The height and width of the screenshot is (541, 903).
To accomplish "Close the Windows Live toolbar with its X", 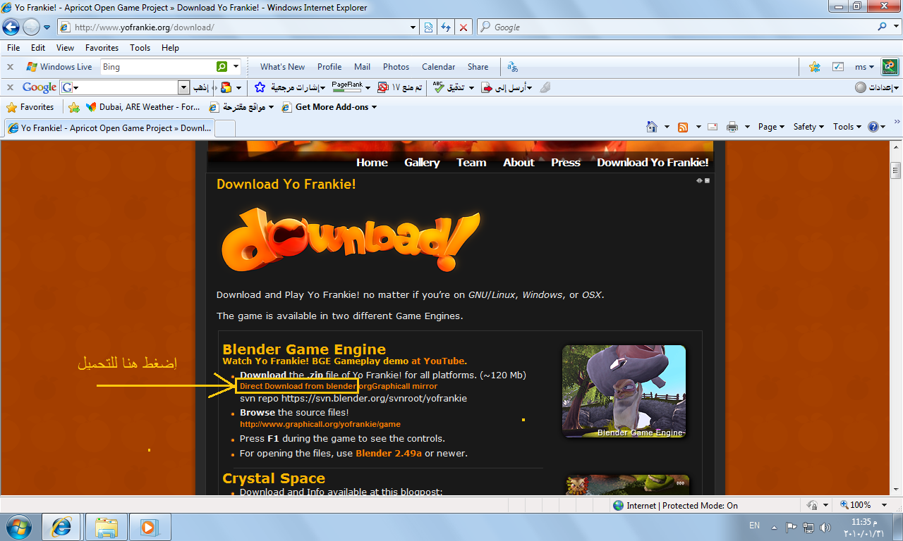I will click(10, 67).
